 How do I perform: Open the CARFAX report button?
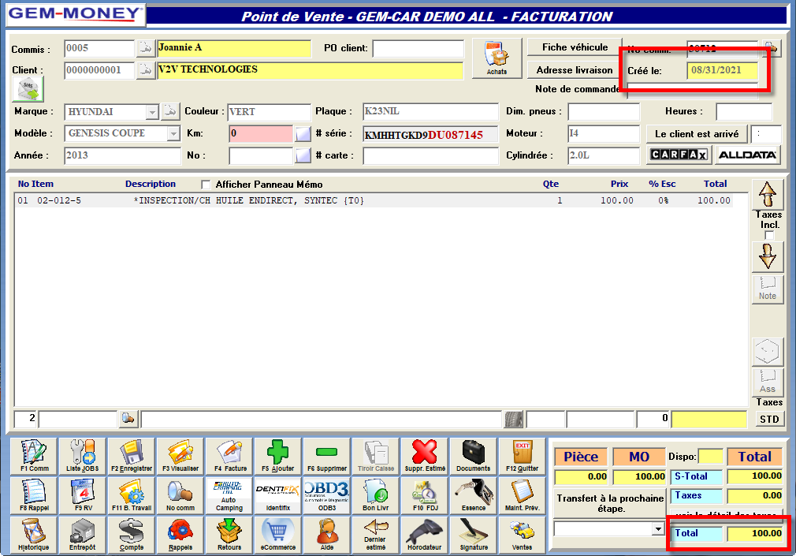tap(679, 155)
